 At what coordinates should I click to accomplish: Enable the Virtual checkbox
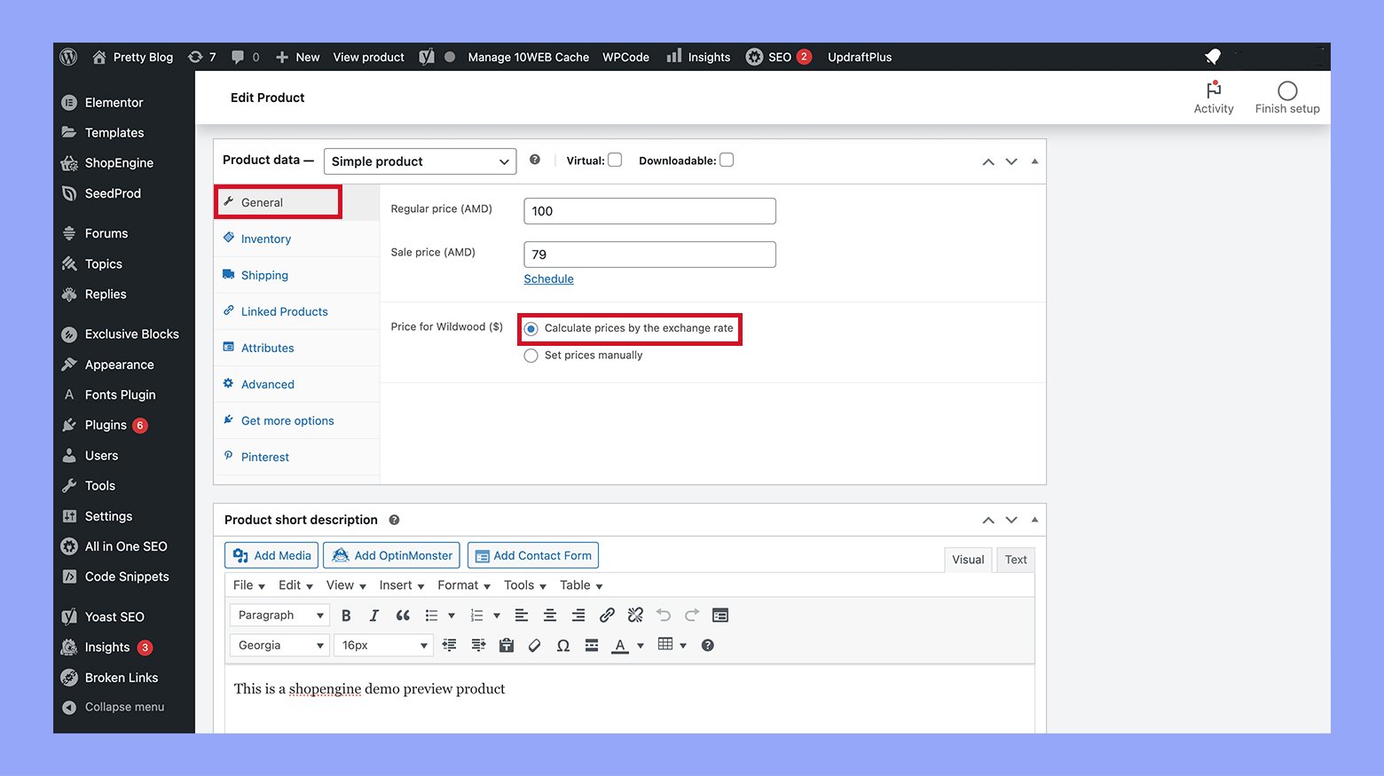click(x=615, y=161)
